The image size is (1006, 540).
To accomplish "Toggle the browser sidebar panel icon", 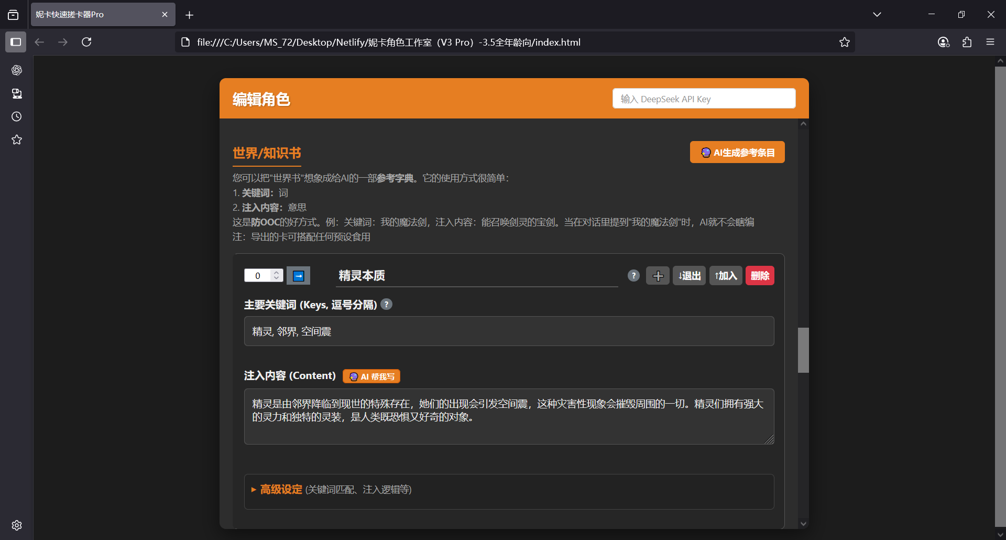I will point(16,42).
